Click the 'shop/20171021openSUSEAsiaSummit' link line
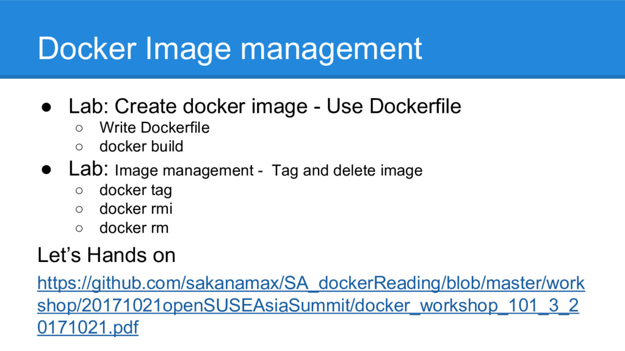Viewport: 625px width, 351px height. tap(308, 305)
